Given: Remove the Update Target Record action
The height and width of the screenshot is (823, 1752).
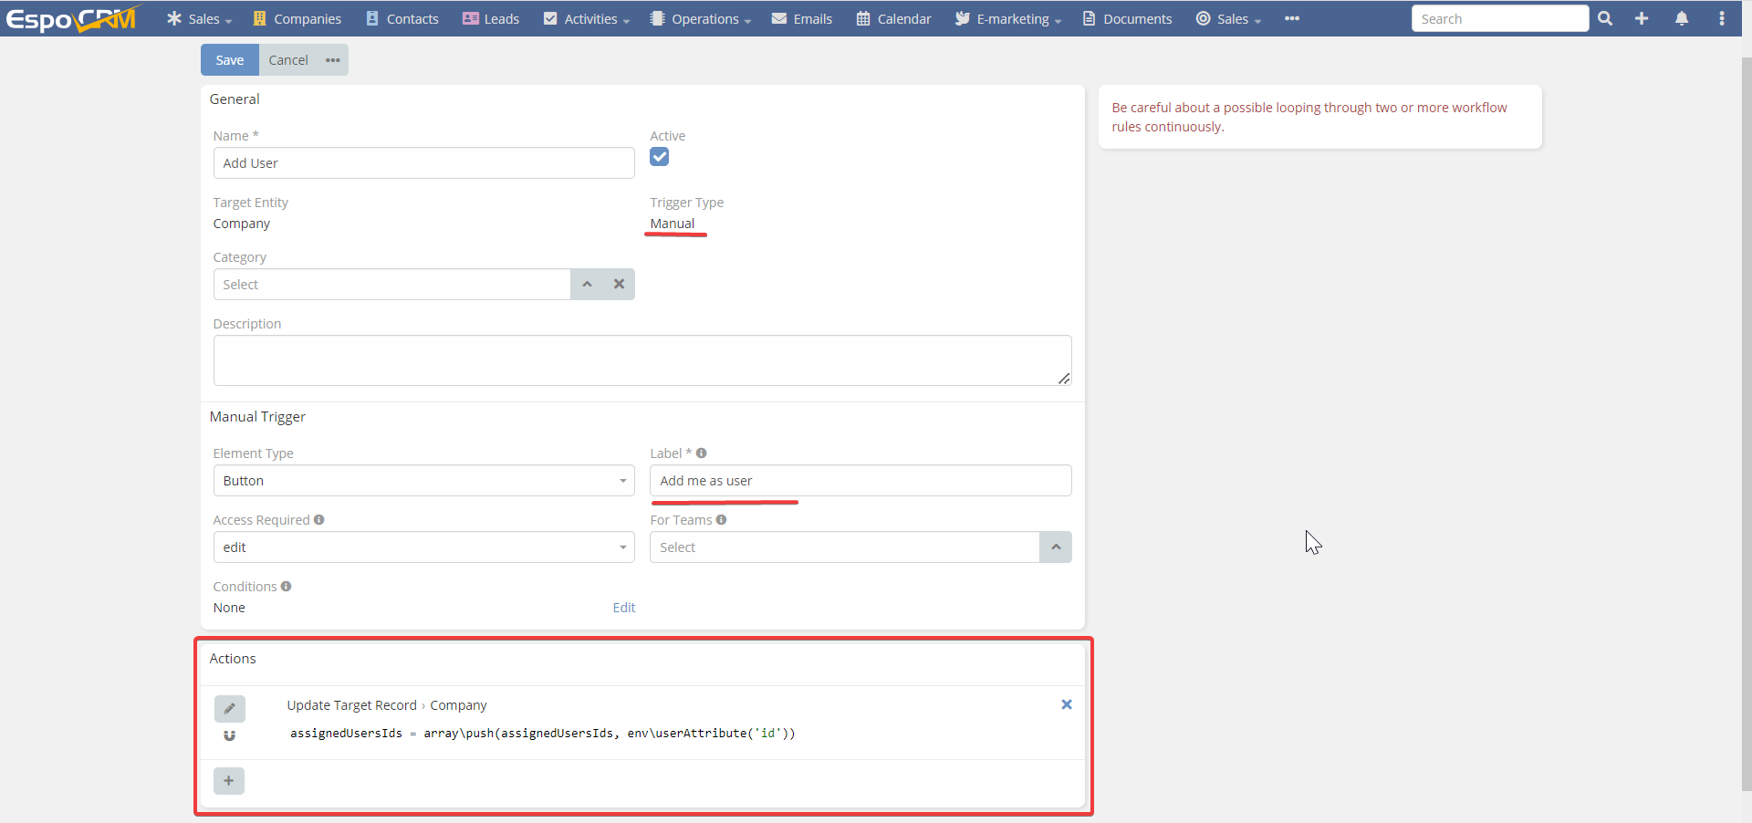Looking at the screenshot, I should (1066, 704).
